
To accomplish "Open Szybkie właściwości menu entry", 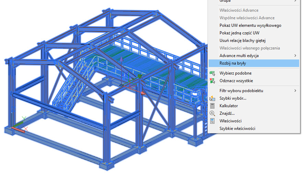I will tap(237, 129).
